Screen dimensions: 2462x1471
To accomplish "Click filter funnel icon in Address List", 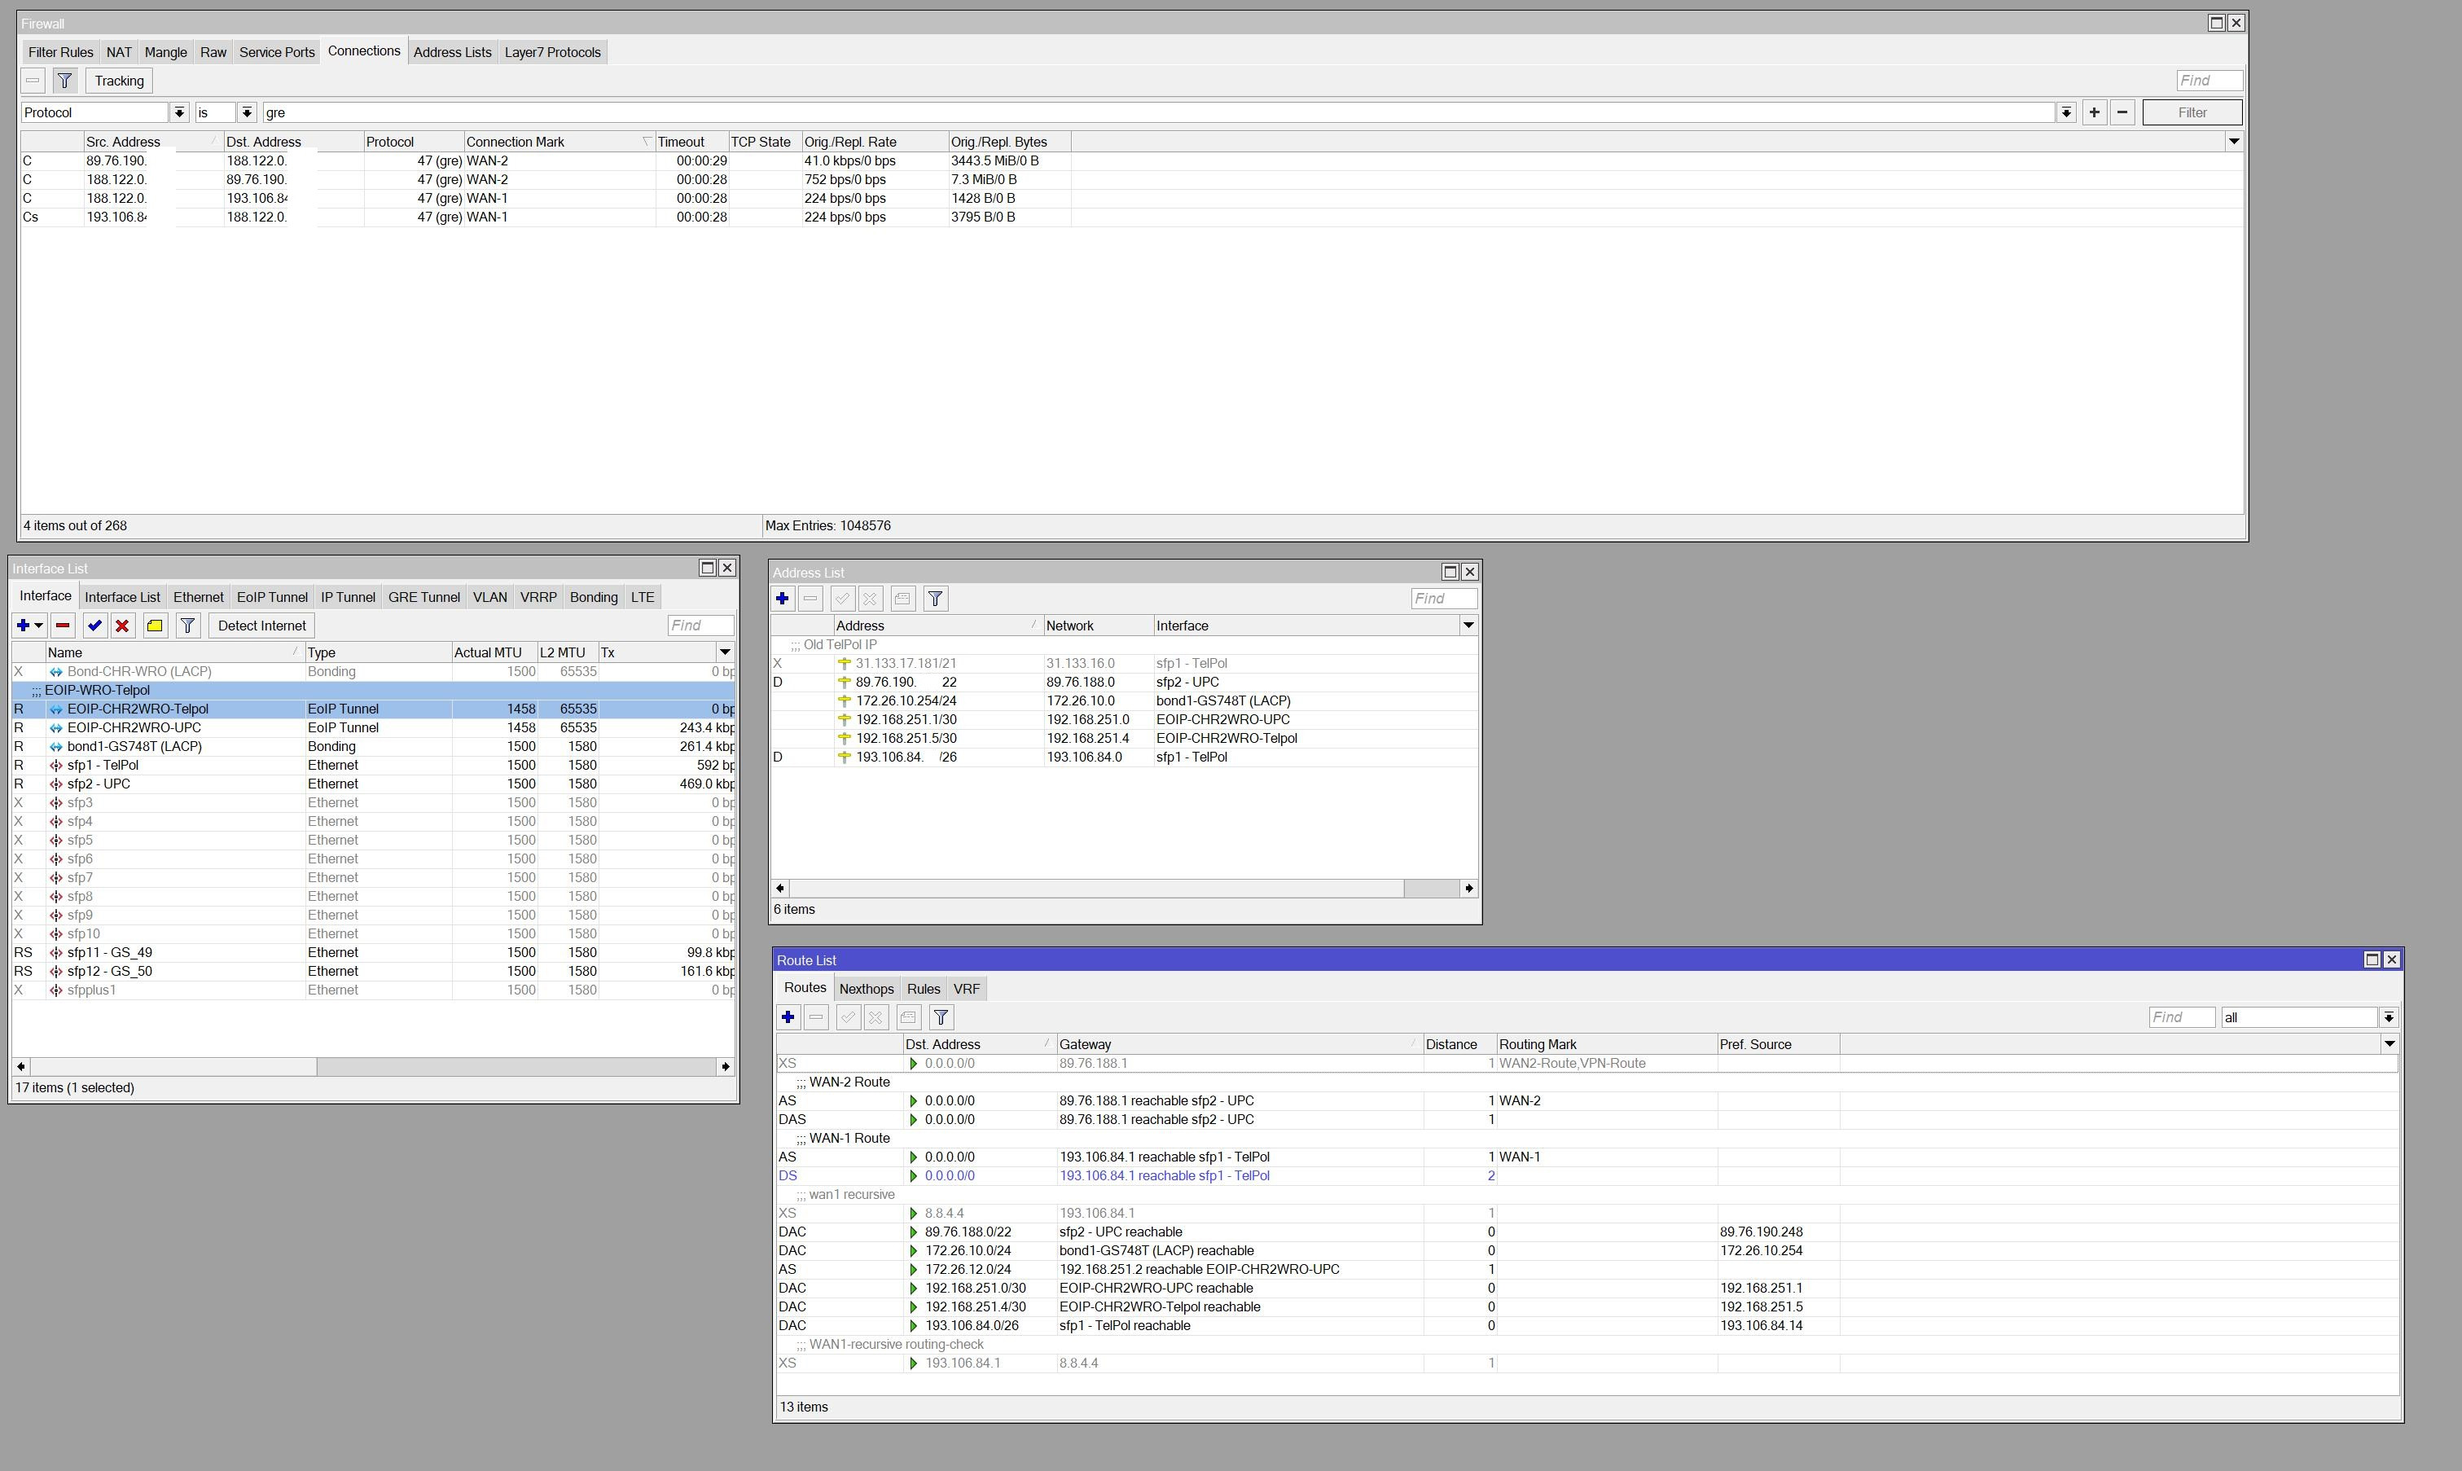I will (935, 599).
